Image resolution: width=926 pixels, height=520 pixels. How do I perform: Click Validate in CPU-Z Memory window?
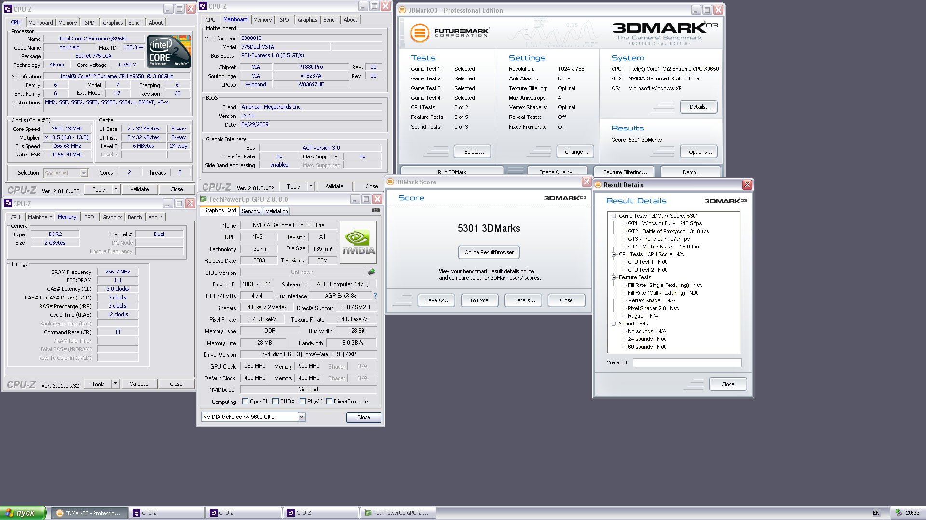[x=139, y=384]
